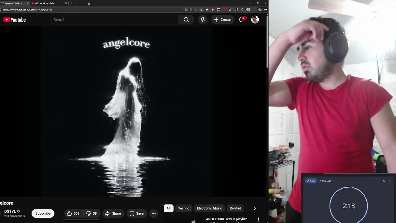
Task: Open the DSTYL channel name link
Action: (x=10, y=212)
